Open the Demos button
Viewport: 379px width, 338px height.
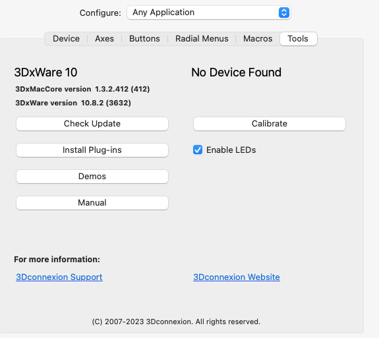(92, 177)
